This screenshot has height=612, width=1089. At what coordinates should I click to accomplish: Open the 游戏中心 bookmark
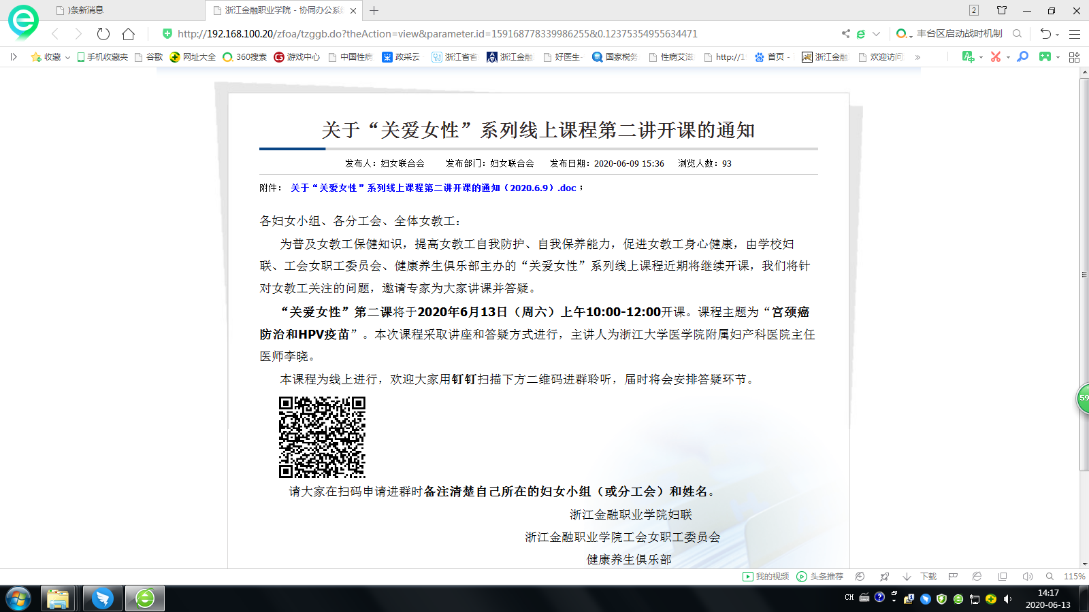click(297, 57)
